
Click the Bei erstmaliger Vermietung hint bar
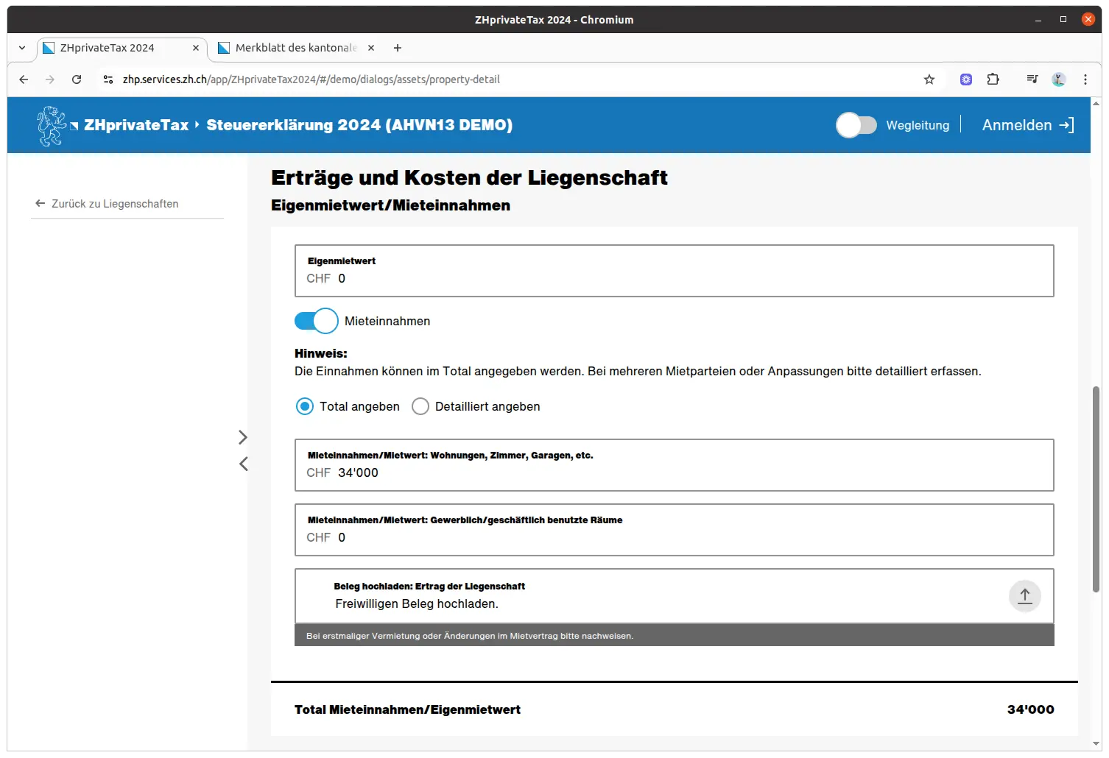pos(674,635)
